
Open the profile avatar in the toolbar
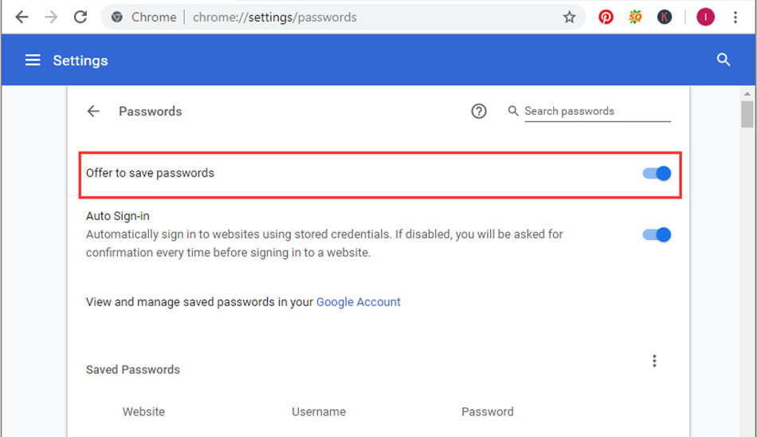[705, 17]
